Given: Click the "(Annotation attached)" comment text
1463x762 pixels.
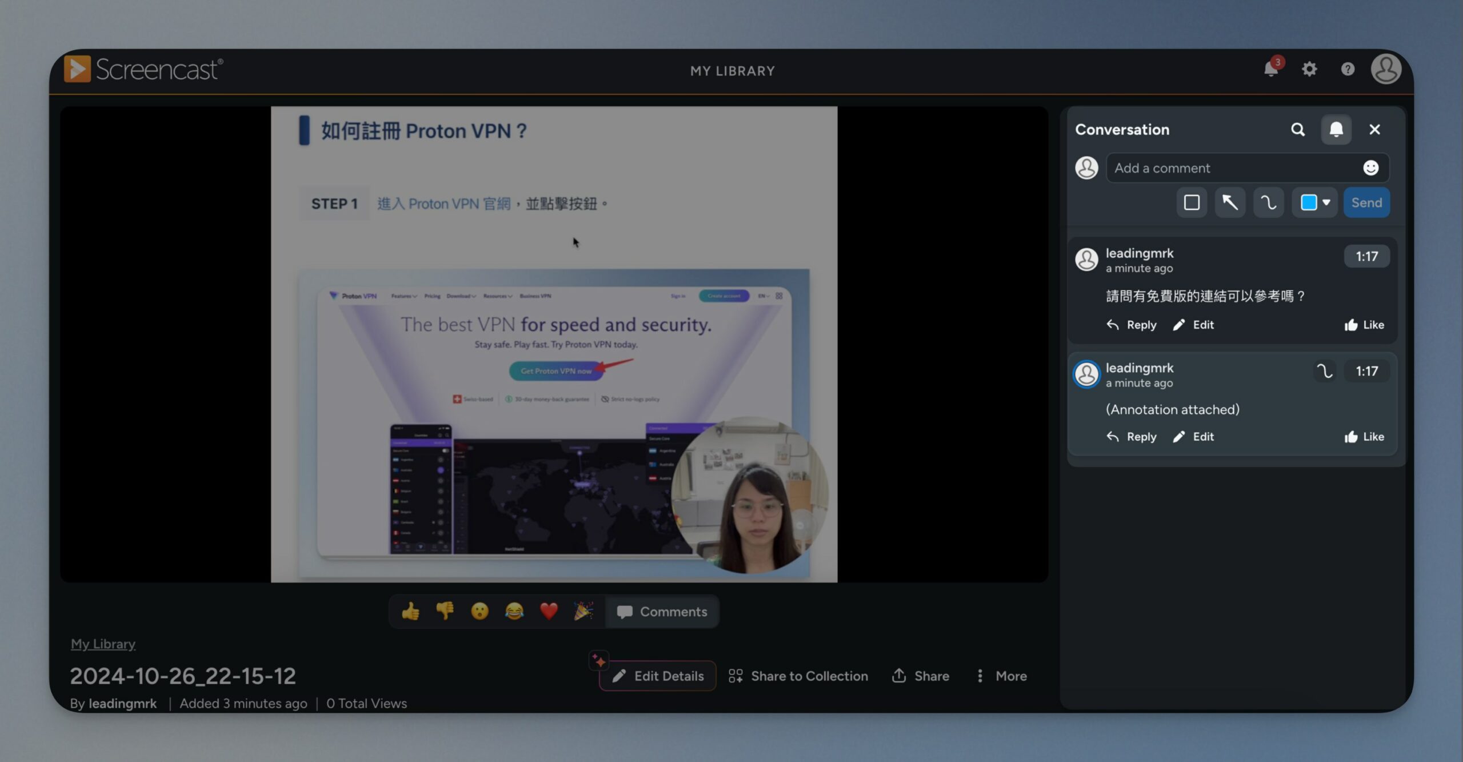Looking at the screenshot, I should click(1173, 410).
